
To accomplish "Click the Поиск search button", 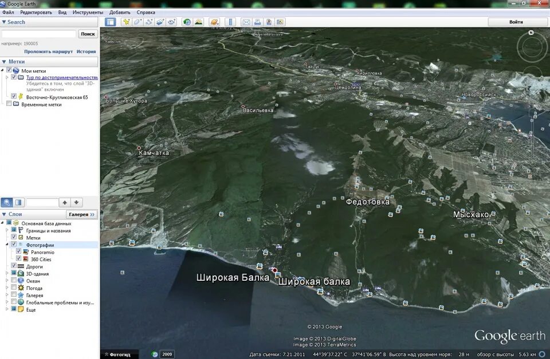I will coord(88,34).
